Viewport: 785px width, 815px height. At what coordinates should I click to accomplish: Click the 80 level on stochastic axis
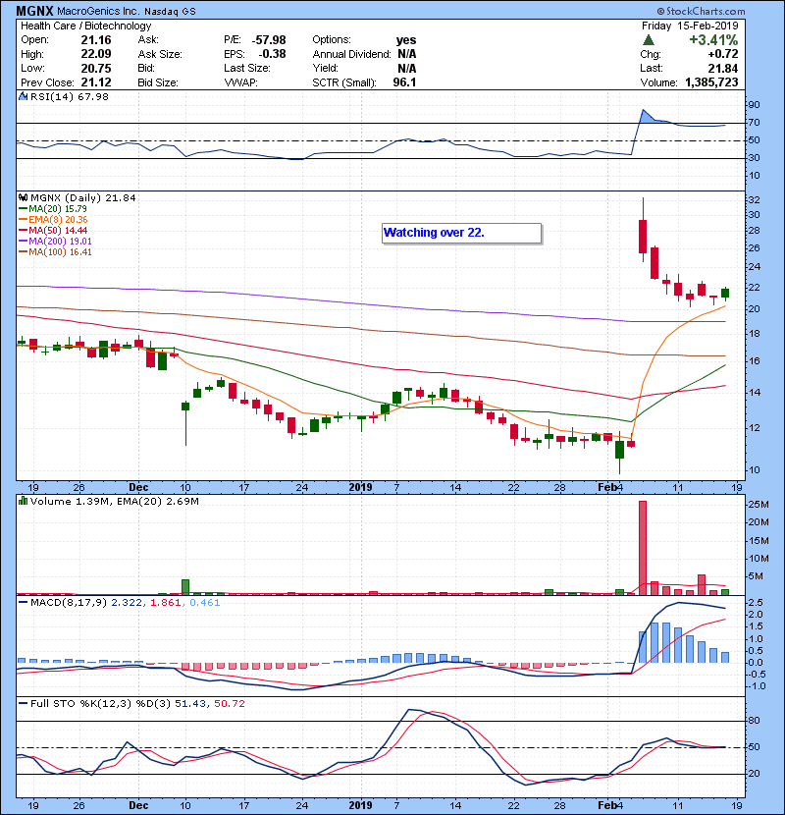(754, 721)
